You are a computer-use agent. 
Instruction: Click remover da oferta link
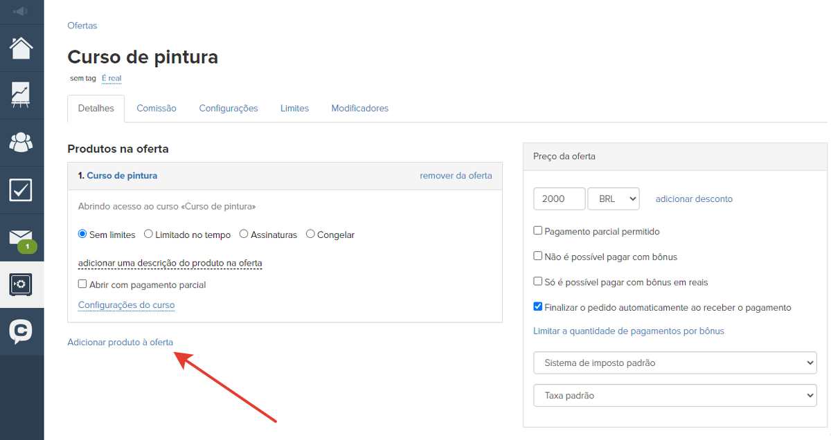click(456, 176)
